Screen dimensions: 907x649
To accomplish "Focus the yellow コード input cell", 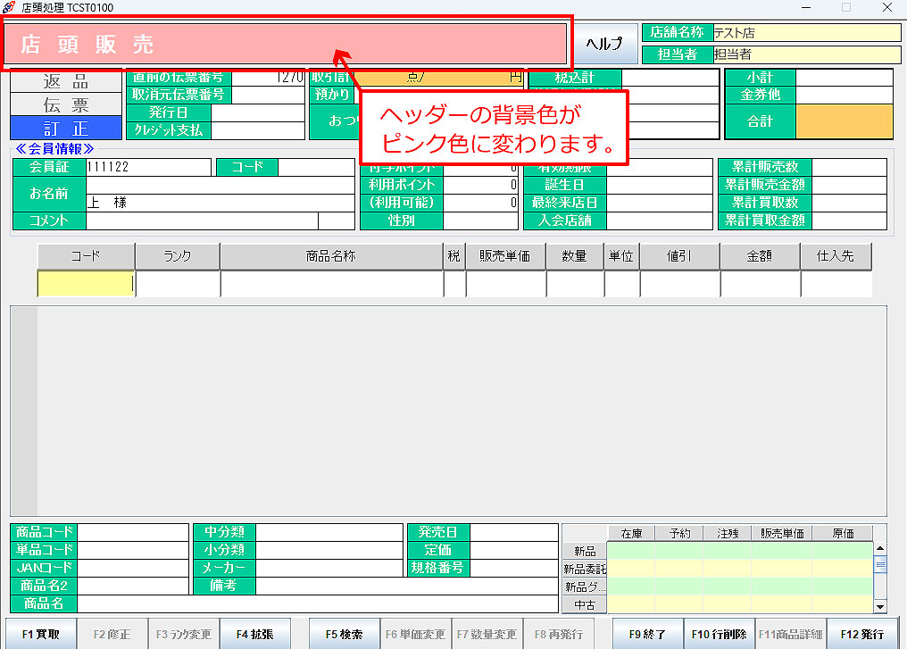I will 85,284.
